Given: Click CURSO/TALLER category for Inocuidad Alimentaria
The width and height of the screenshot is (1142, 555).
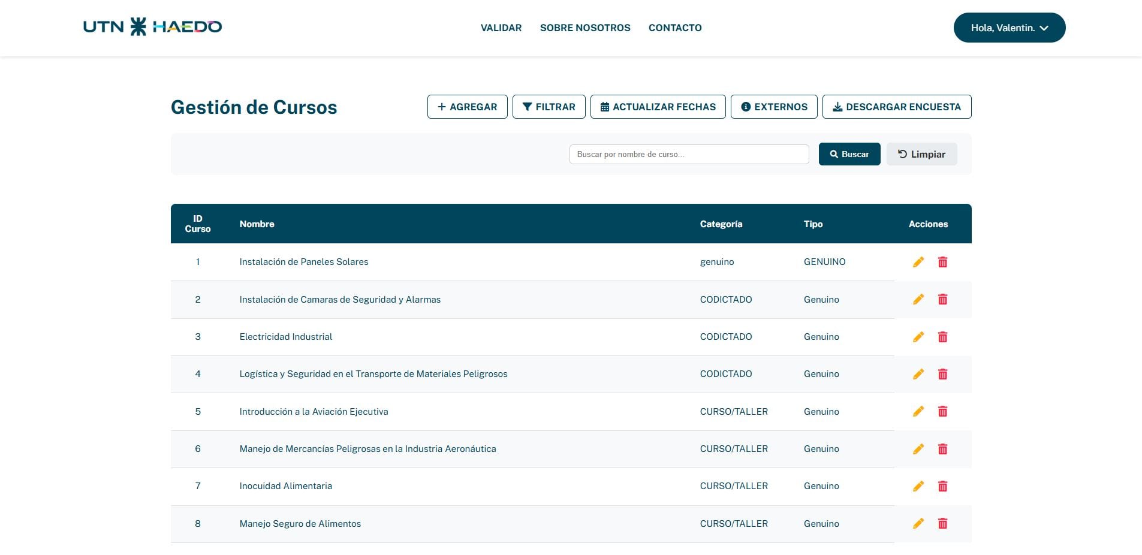Looking at the screenshot, I should coord(734,486).
